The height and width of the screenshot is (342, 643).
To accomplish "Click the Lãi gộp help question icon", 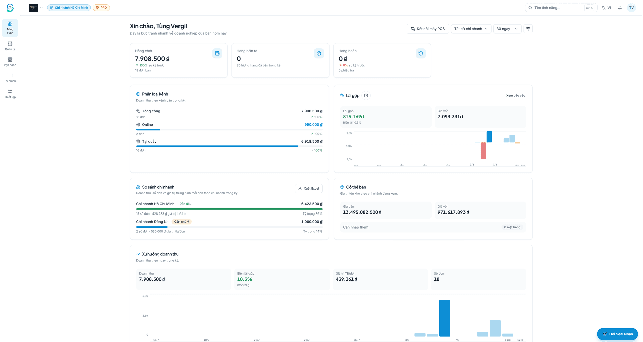I will [366, 96].
